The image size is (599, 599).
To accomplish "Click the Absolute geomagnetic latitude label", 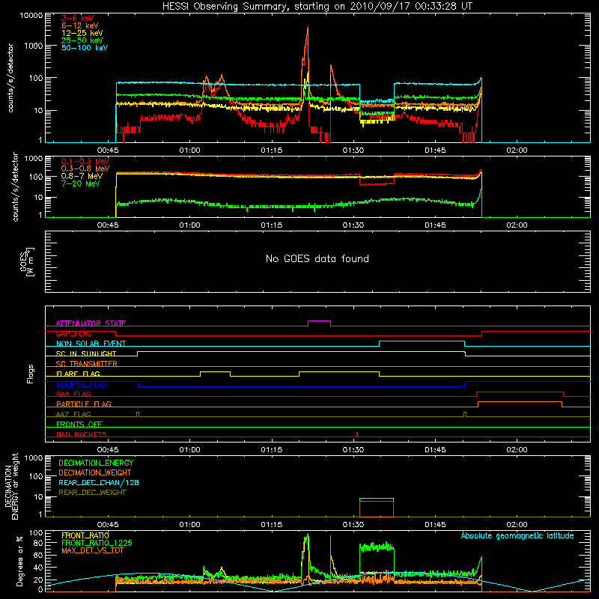I will pyautogui.click(x=517, y=535).
